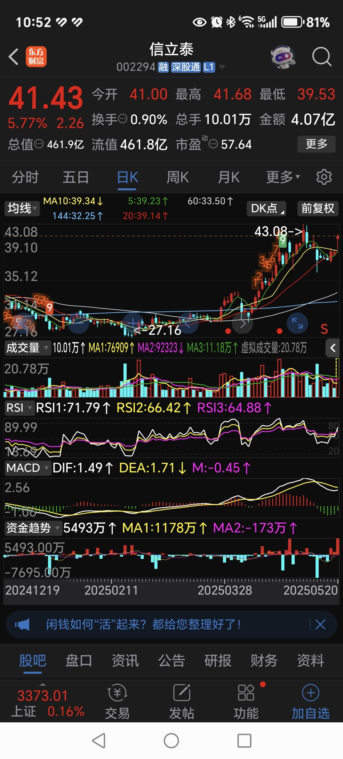Open 资金趋势 indicator dropdown
This screenshot has width=343, height=759.
(33, 528)
